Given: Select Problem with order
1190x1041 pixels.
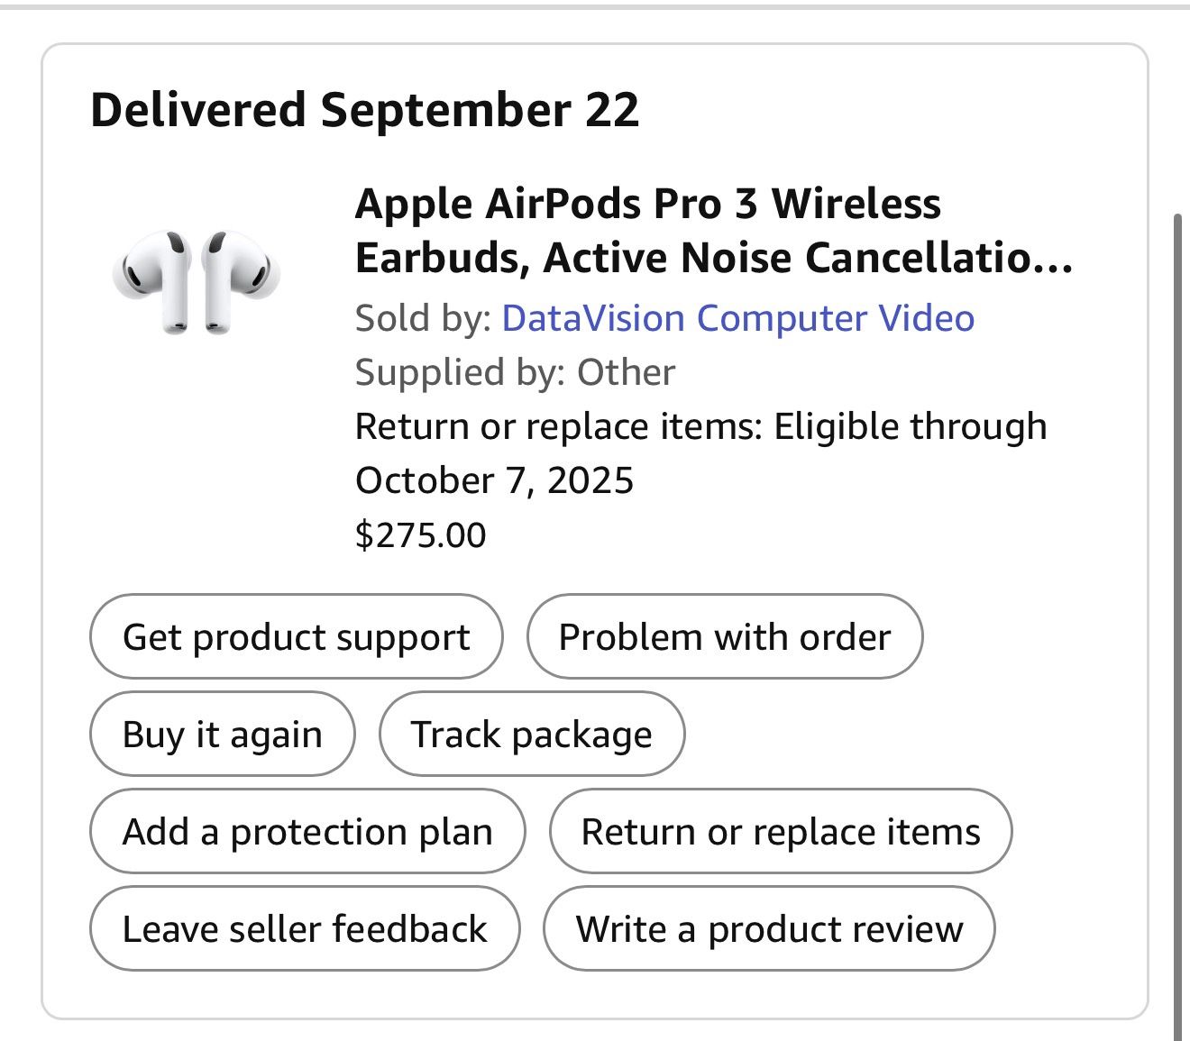Looking at the screenshot, I should (x=724, y=637).
